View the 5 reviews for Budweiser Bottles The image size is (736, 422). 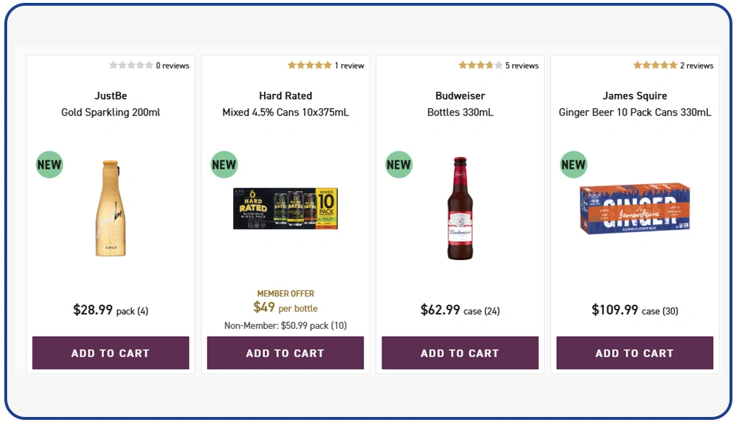pyautogui.click(x=522, y=65)
